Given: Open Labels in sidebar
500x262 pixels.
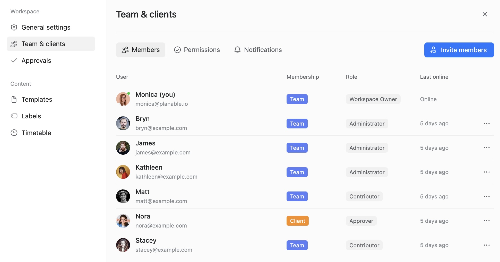Looking at the screenshot, I should 51,116.
